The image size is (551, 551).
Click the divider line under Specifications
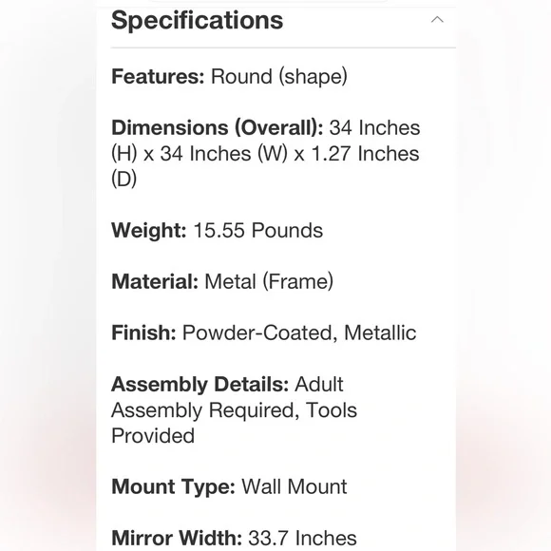pyautogui.click(x=283, y=47)
